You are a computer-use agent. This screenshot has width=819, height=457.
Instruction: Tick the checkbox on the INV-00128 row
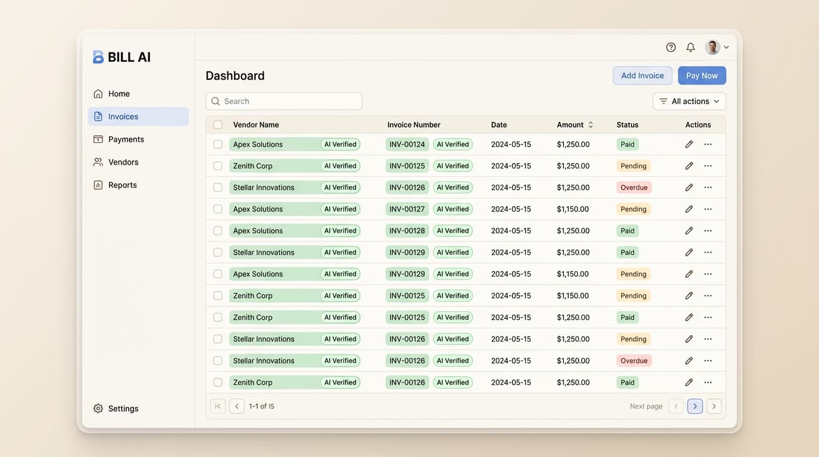[217, 230]
